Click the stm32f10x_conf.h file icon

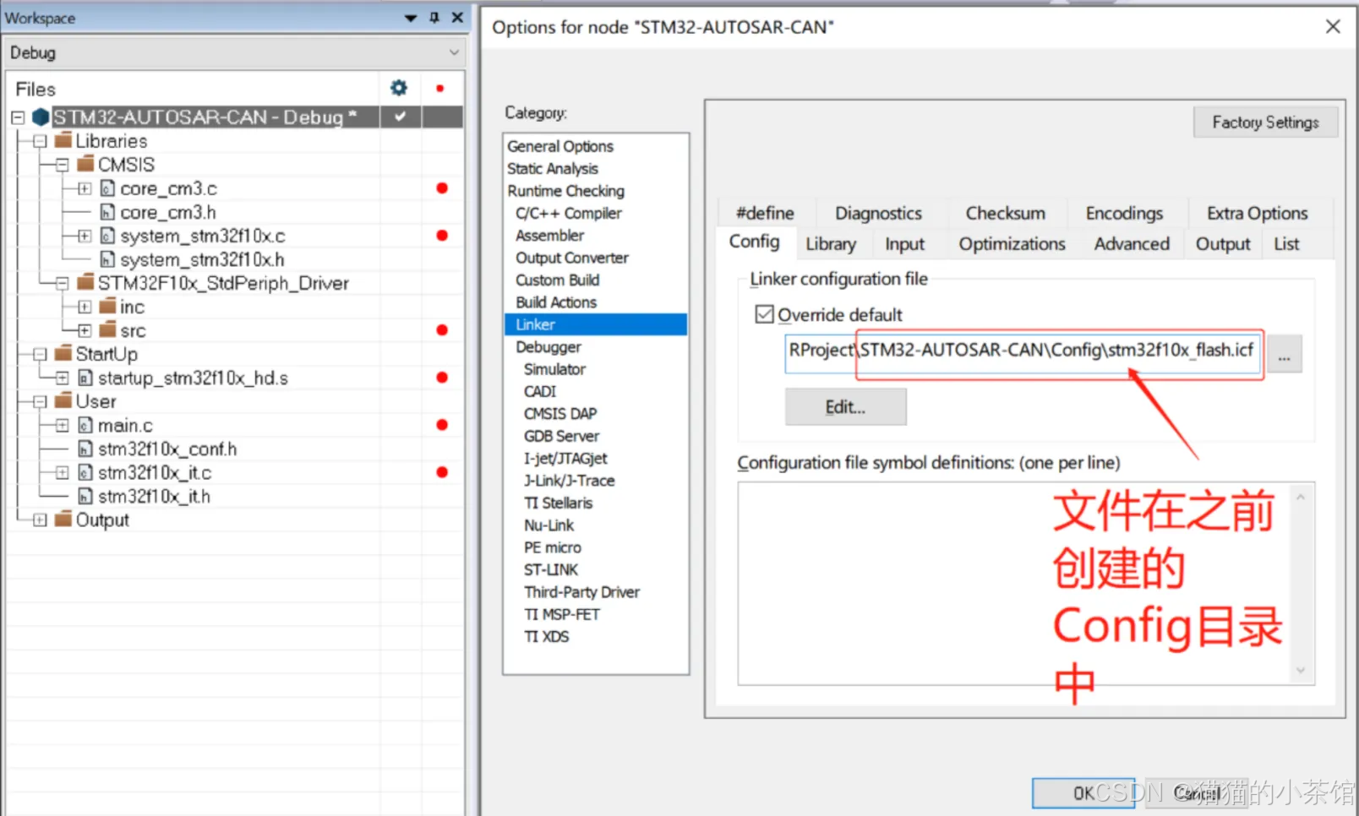(85, 449)
